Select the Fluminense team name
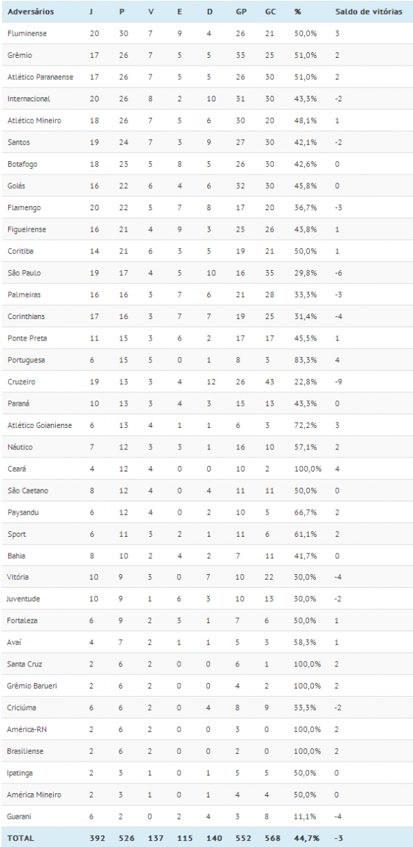 click(x=25, y=33)
